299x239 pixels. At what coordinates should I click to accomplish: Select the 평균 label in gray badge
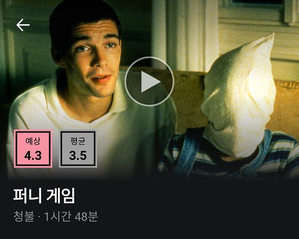coord(78,141)
